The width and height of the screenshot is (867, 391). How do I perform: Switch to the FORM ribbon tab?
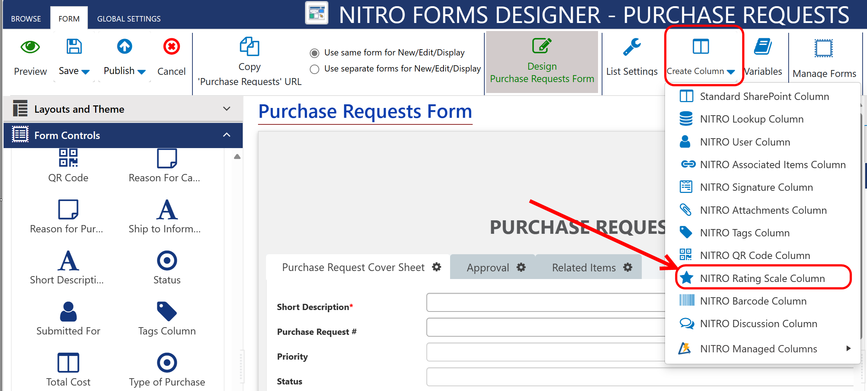pyautogui.click(x=69, y=19)
